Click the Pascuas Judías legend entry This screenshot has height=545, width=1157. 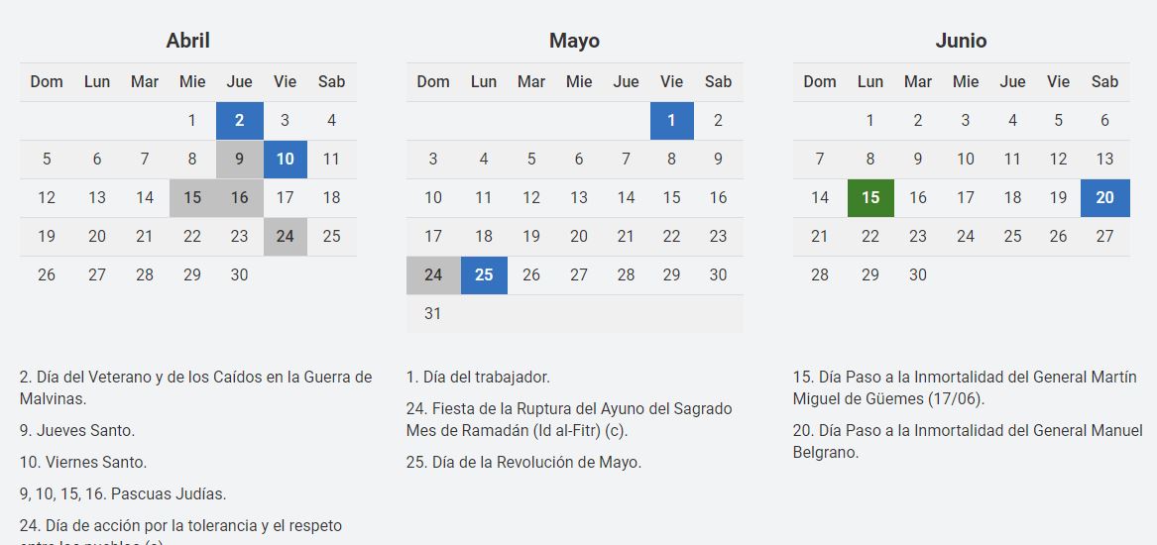click(123, 493)
